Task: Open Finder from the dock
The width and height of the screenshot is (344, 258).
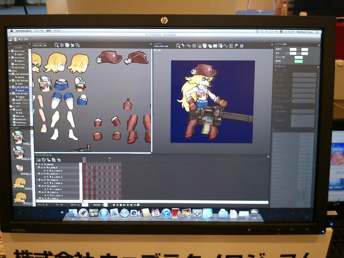Action: (73, 212)
